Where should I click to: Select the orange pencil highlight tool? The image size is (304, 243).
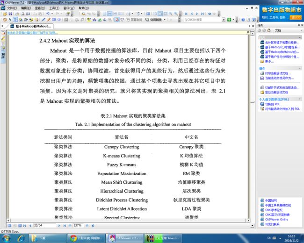pyautogui.click(x=49, y=20)
